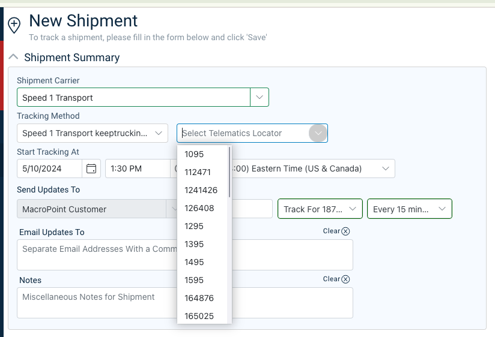Choose locator 126408

pos(202,208)
